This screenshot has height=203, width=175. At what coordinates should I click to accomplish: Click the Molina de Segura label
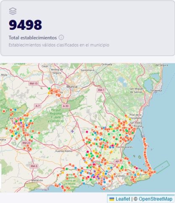pyautogui.click(x=57, y=71)
